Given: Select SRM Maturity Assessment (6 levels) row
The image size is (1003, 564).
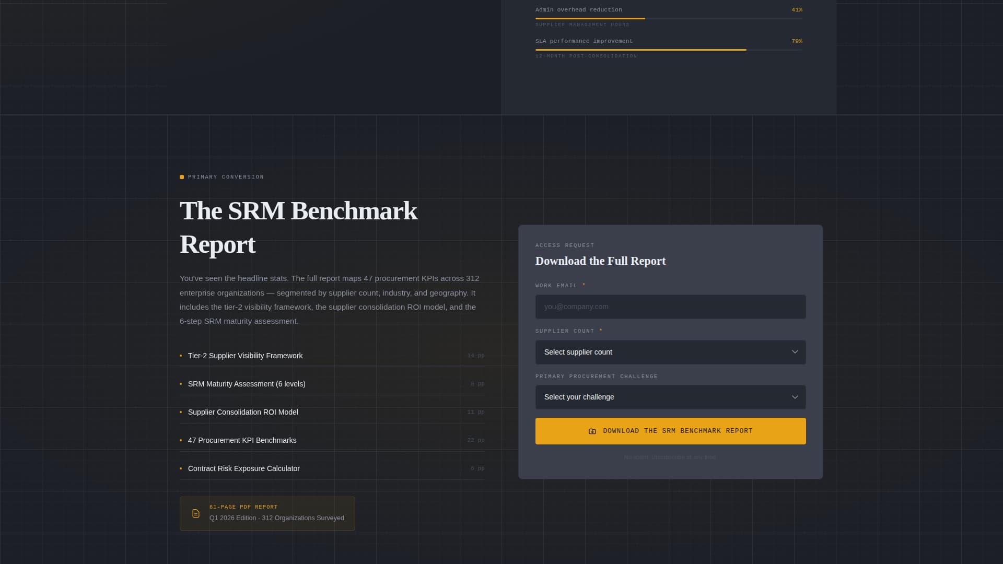Looking at the screenshot, I should point(332,384).
